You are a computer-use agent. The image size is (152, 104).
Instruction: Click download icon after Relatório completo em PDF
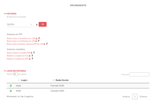[30, 59]
